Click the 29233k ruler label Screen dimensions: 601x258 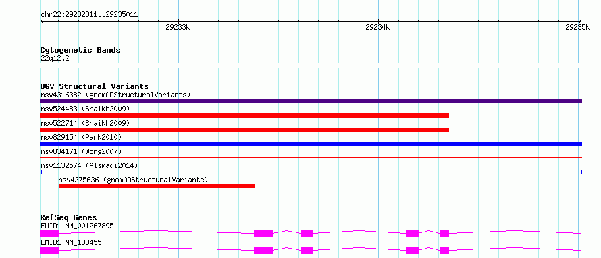click(x=178, y=27)
